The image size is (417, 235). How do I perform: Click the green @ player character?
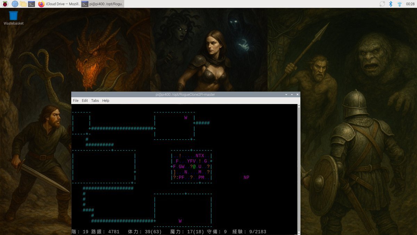click(x=194, y=166)
